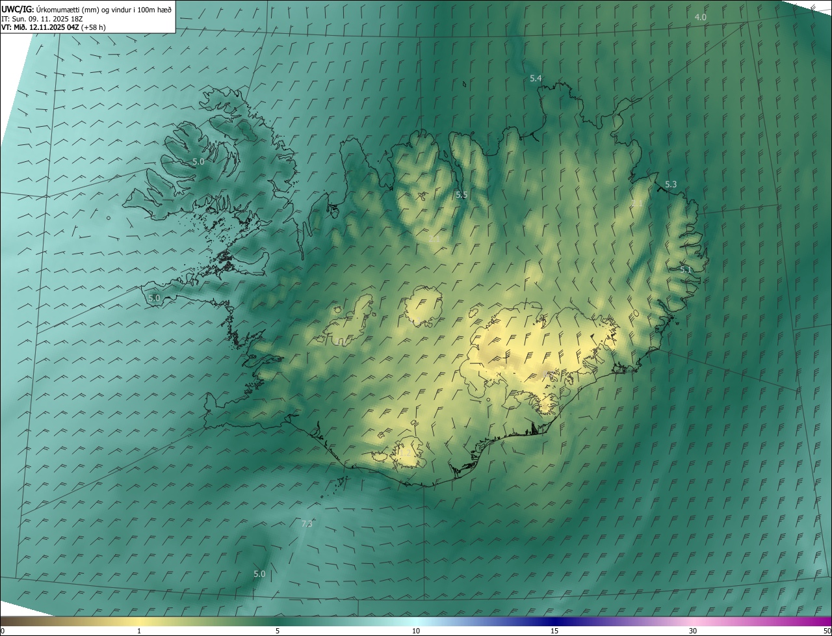Click the "IT: Sun. 09. 11. 2025 18Z" line

[42, 18]
